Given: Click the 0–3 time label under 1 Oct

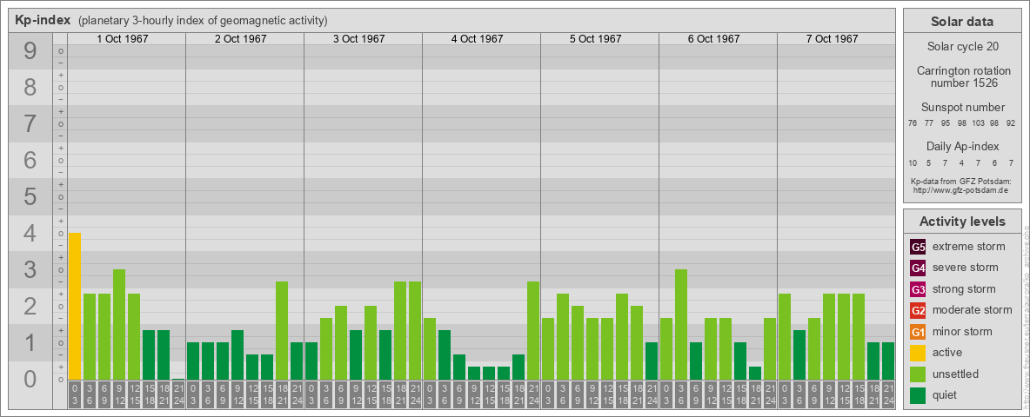Looking at the screenshot, I should pos(74,394).
